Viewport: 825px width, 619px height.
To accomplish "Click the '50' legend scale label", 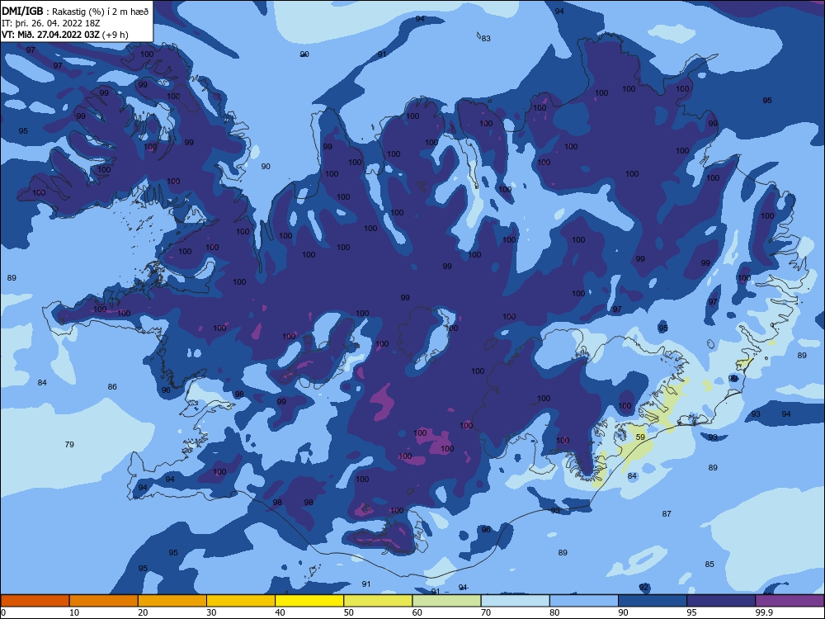I will point(348,612).
